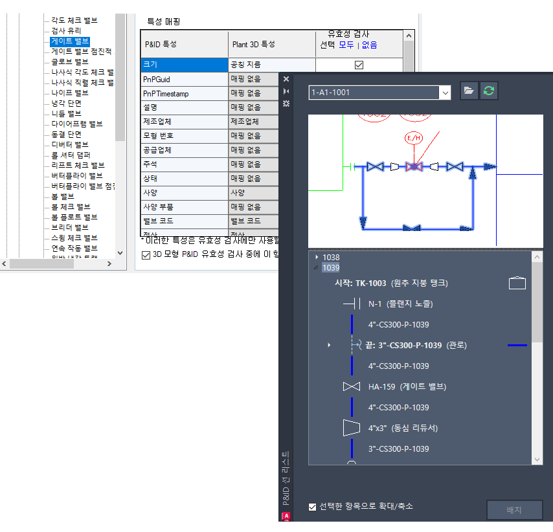Toggle auto-hide on the palette
This screenshot has height=532, width=553.
point(286,91)
